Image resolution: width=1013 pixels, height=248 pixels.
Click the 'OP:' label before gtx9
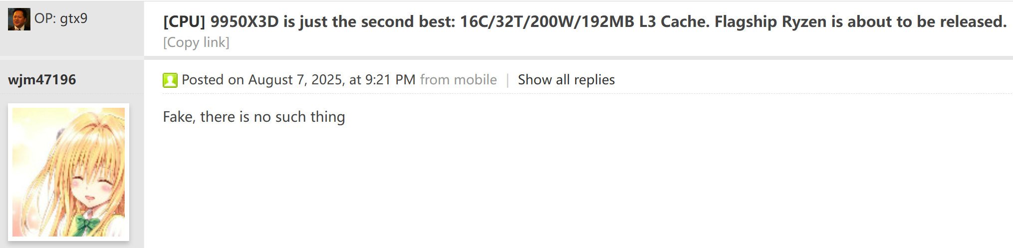(x=45, y=19)
